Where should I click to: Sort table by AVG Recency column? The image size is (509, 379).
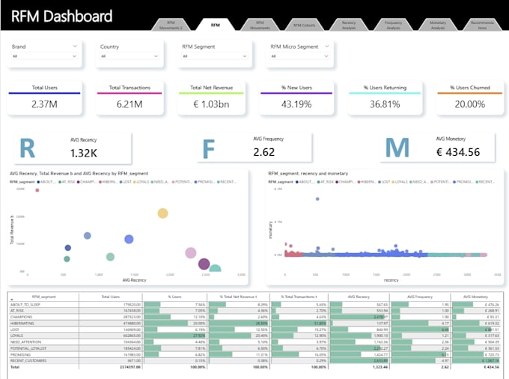[x=359, y=297]
